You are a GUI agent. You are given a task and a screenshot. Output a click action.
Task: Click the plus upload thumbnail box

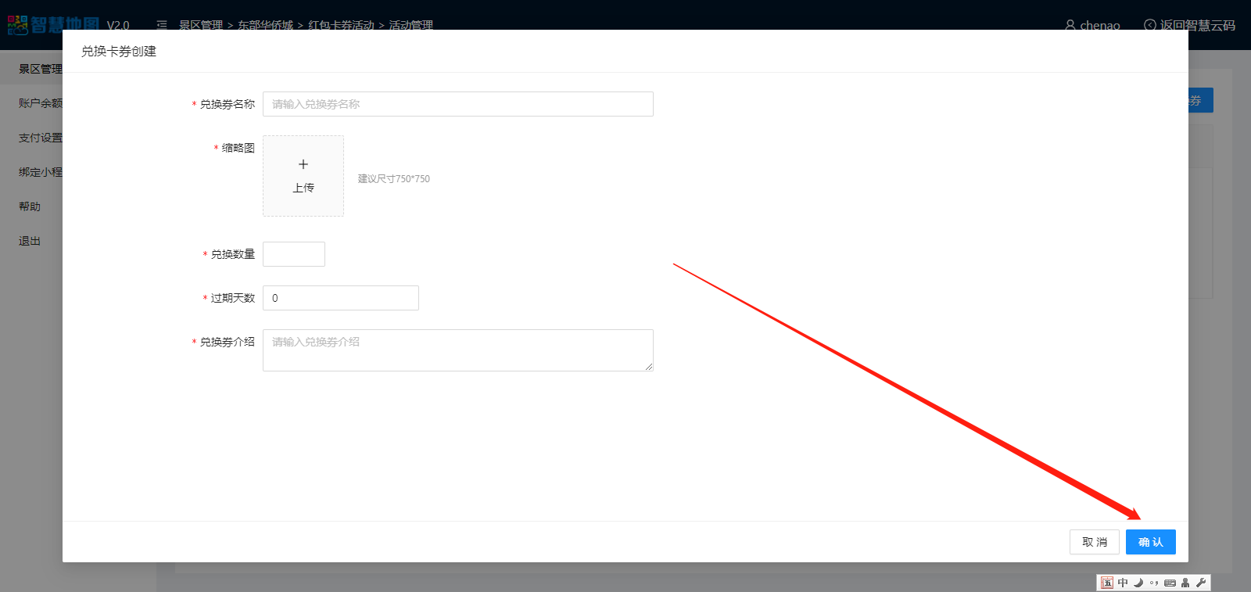coord(303,176)
